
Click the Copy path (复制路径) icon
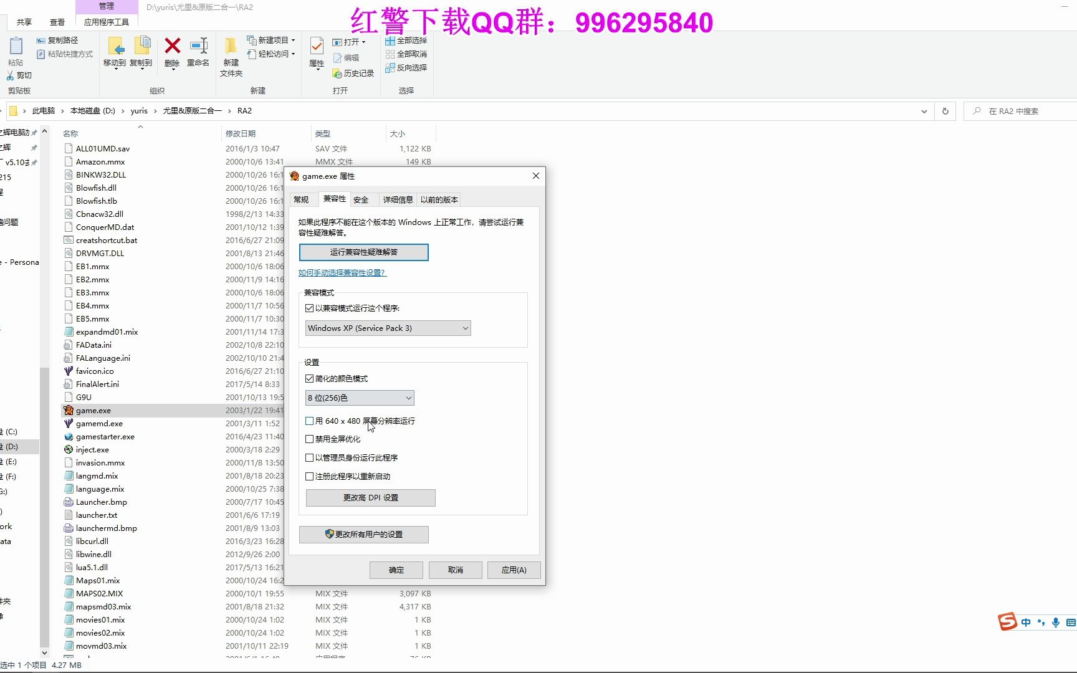tap(41, 40)
